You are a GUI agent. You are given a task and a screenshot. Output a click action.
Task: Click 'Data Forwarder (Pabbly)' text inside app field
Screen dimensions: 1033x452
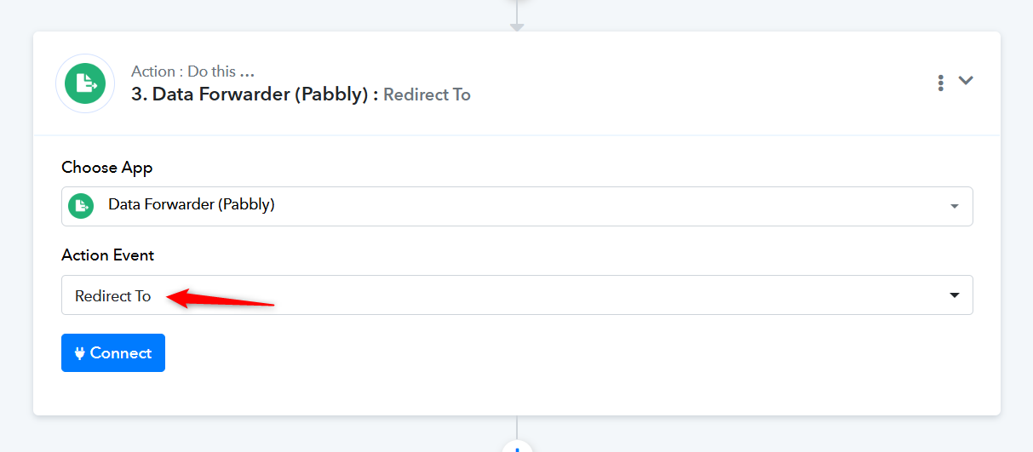[192, 204]
